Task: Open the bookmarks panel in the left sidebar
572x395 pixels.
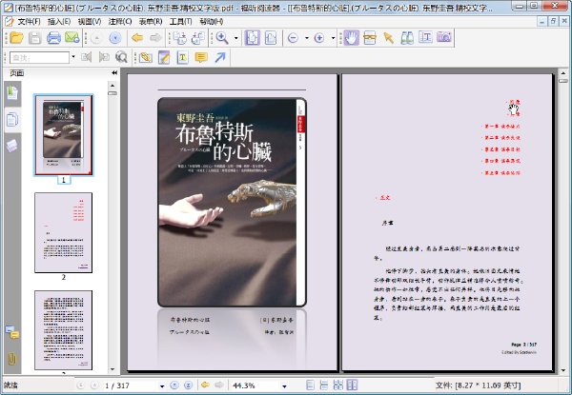Action: (x=12, y=93)
